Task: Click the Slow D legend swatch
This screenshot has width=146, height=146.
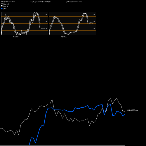Action: click(x=2, y=4)
